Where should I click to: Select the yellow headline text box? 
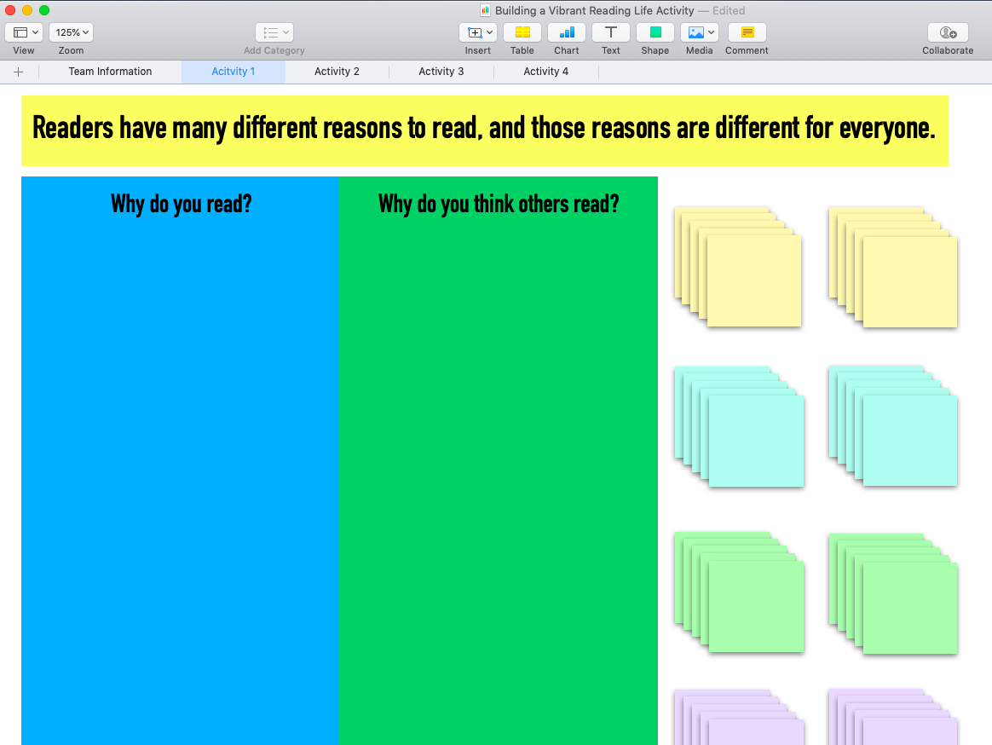(x=485, y=130)
